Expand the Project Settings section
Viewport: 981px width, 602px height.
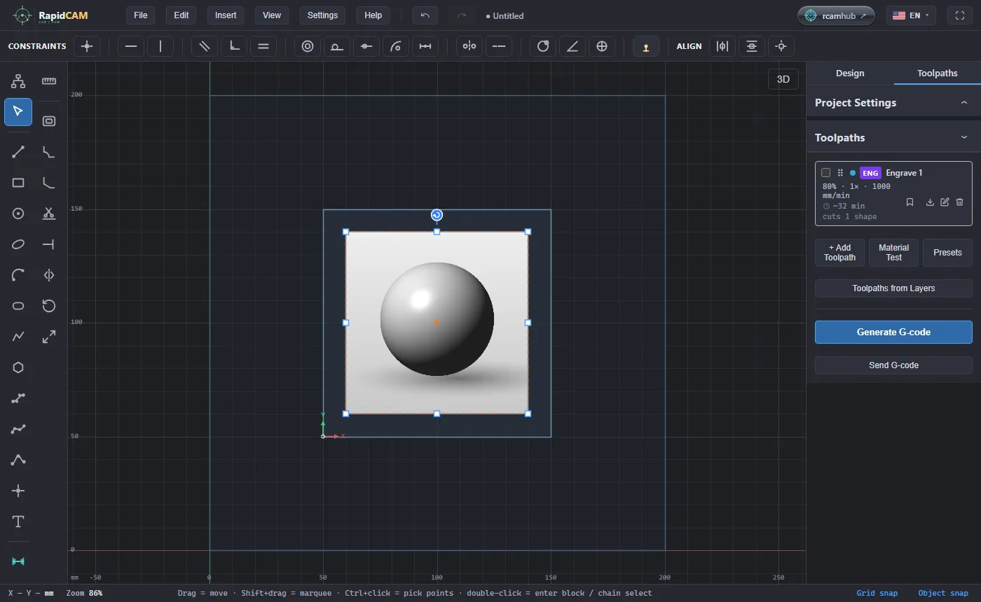pyautogui.click(x=893, y=102)
